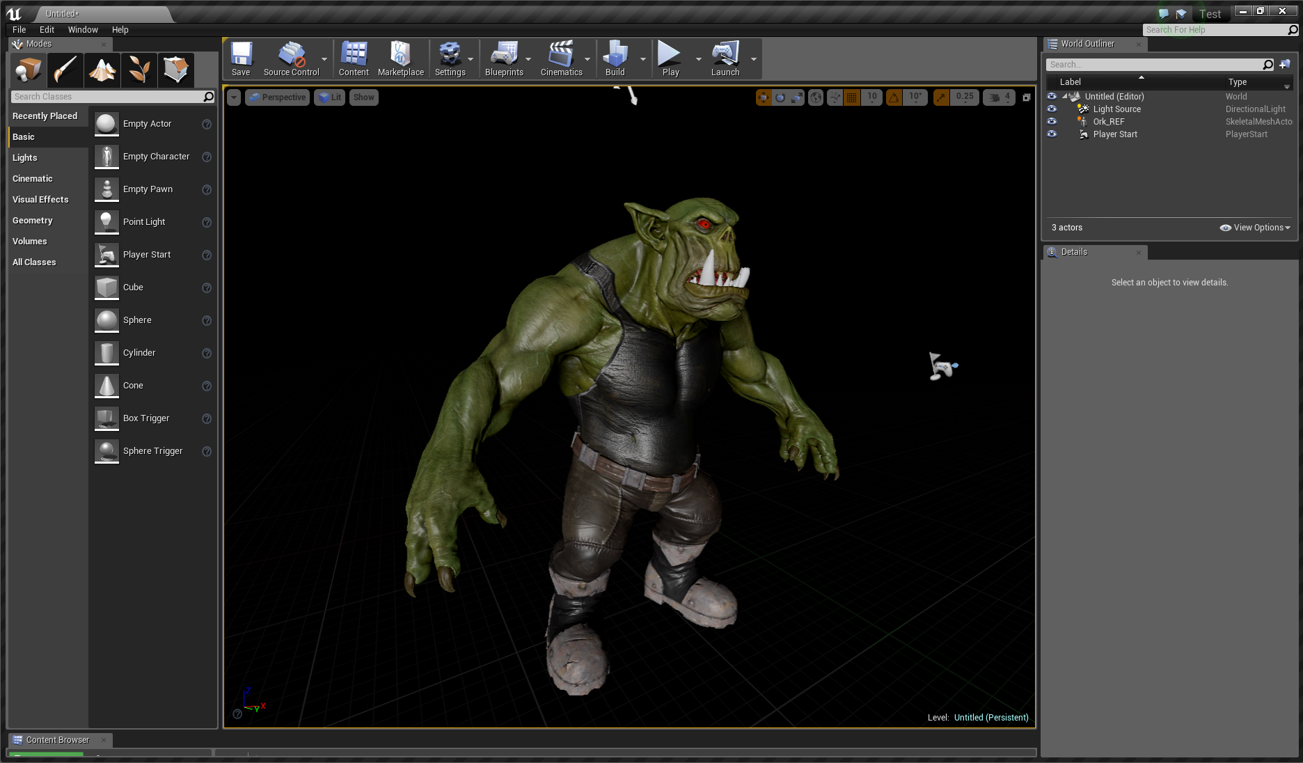The height and width of the screenshot is (763, 1303).
Task: Select the rotate transform gizmo
Action: [780, 97]
